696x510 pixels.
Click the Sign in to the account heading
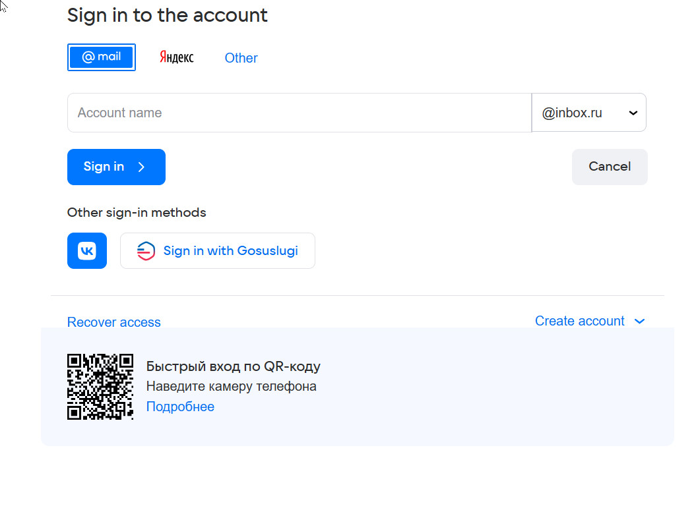tap(168, 15)
